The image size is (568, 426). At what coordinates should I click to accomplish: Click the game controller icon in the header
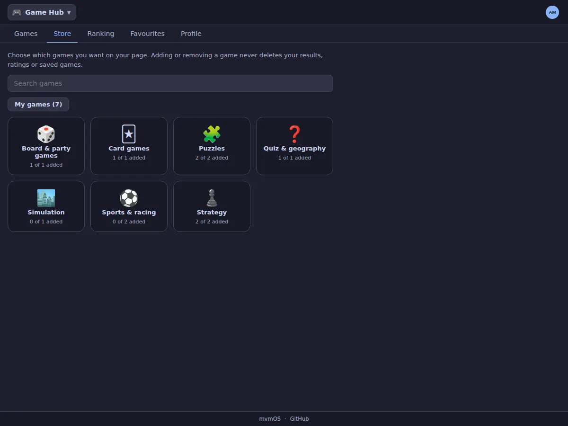click(x=17, y=12)
